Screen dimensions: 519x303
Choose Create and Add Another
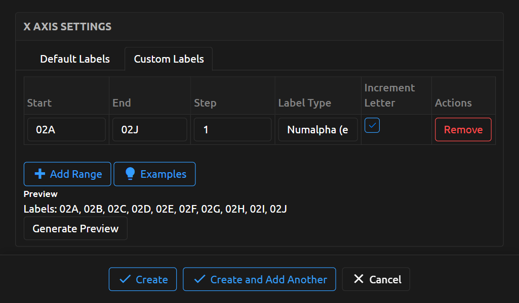tap(268, 279)
